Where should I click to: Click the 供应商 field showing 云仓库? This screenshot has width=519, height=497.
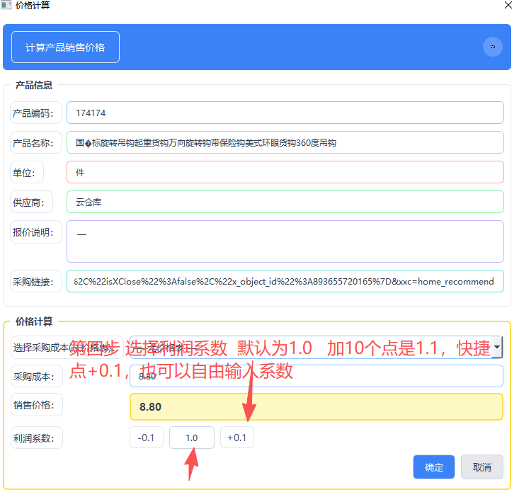coord(285,202)
